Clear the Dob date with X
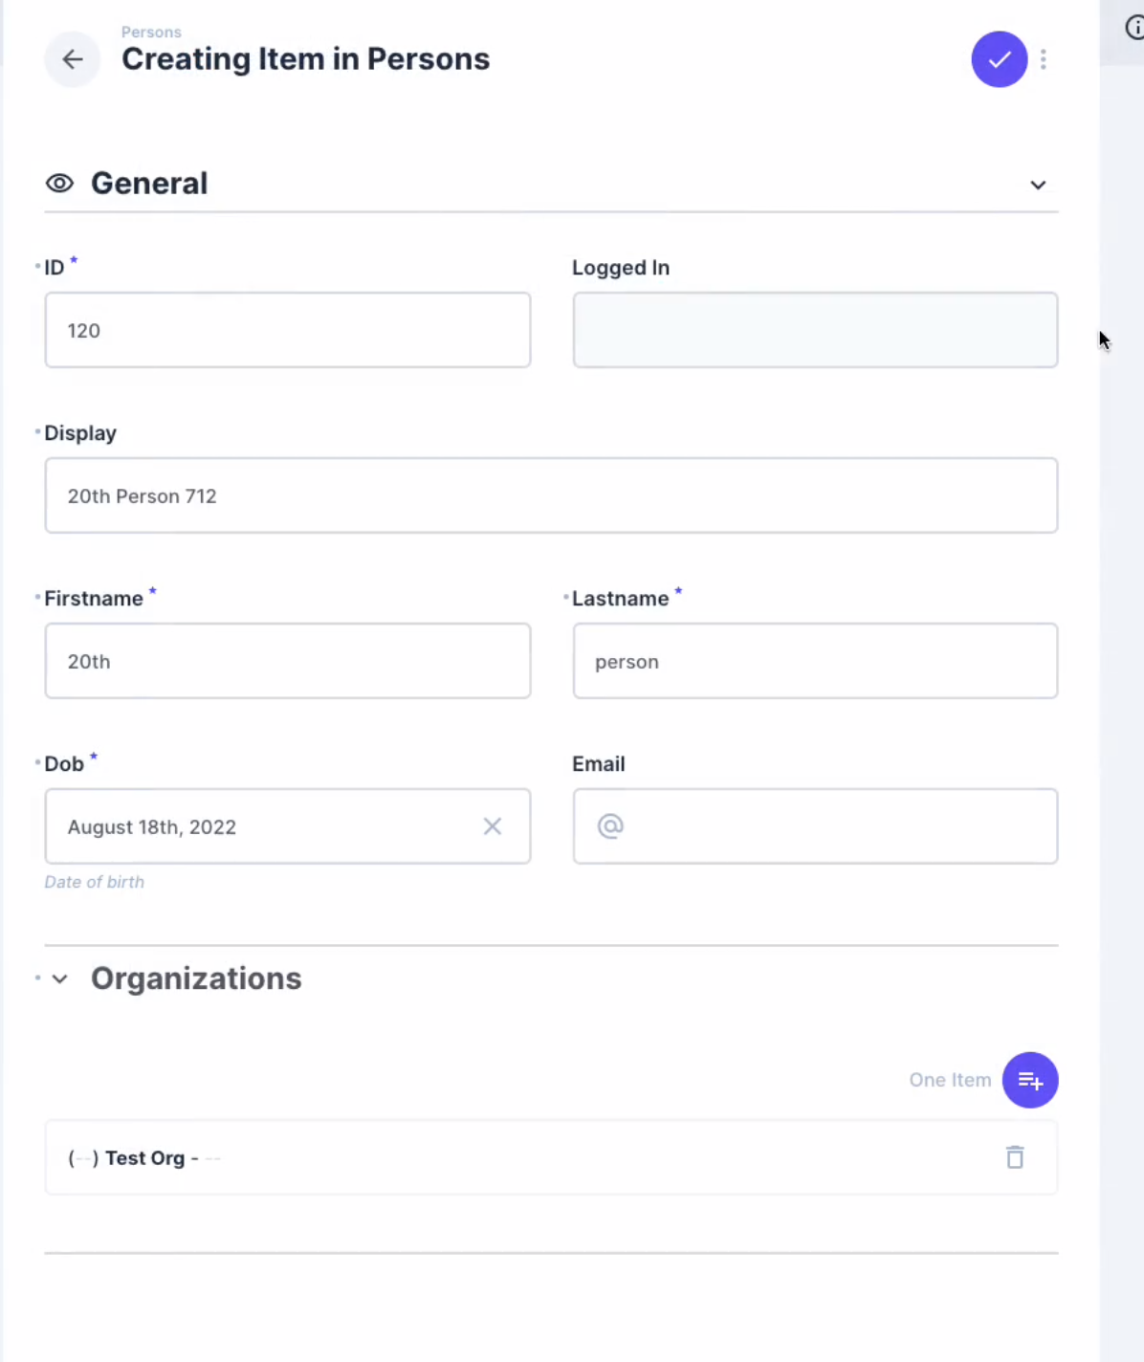Image resolution: width=1144 pixels, height=1362 pixels. click(x=493, y=826)
